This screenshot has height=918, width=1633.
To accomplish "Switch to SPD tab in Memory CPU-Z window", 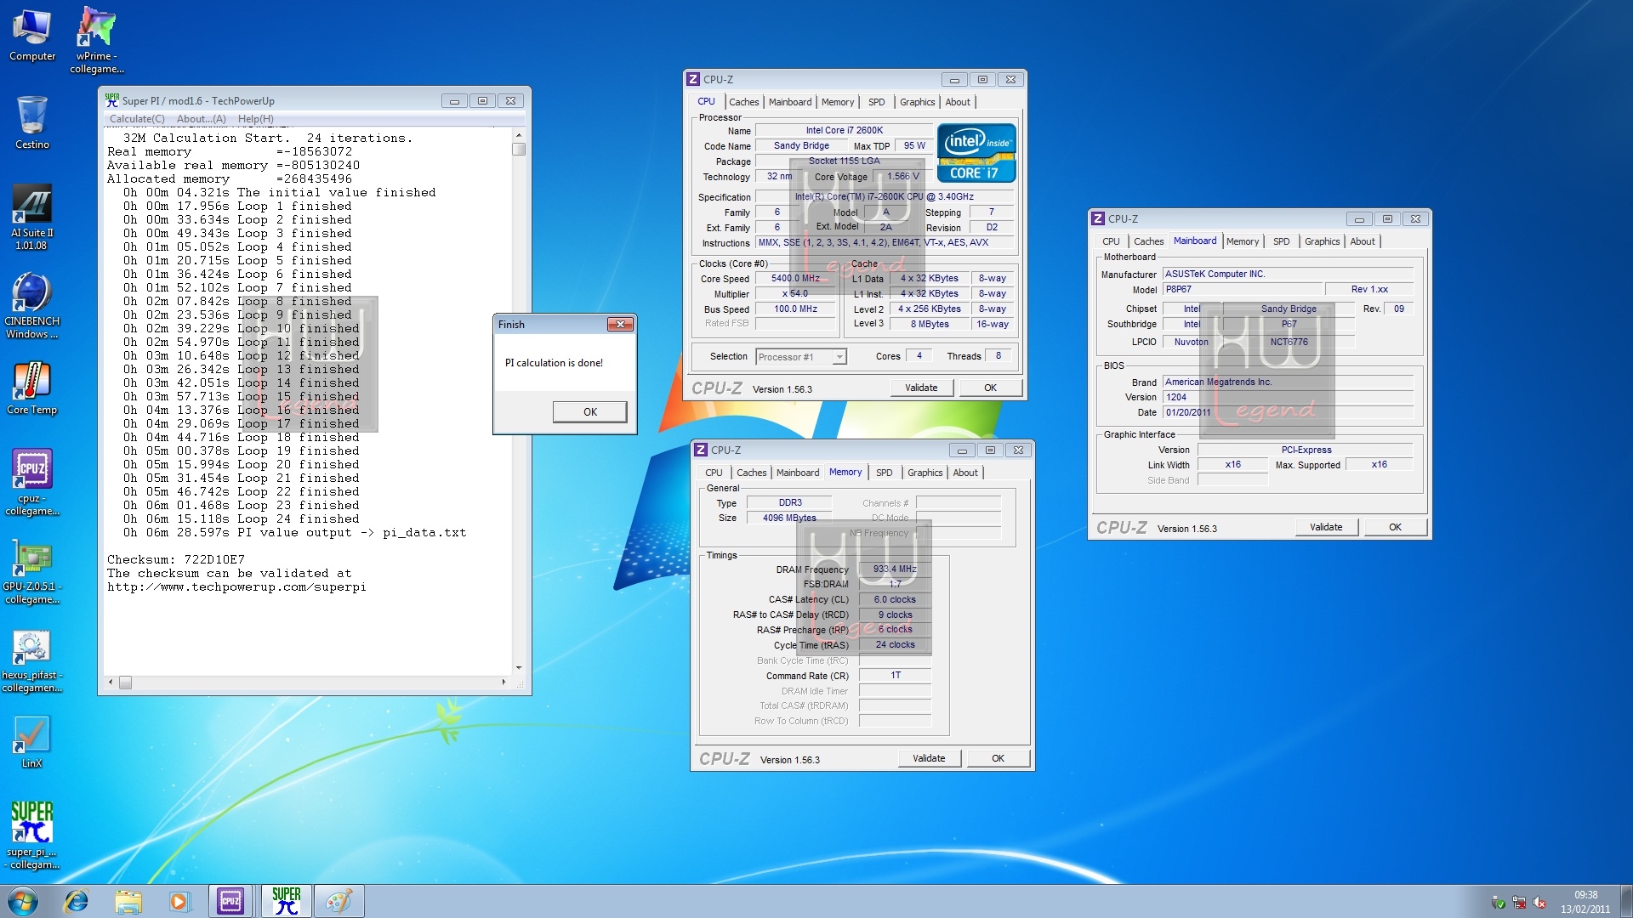I will 884,473.
